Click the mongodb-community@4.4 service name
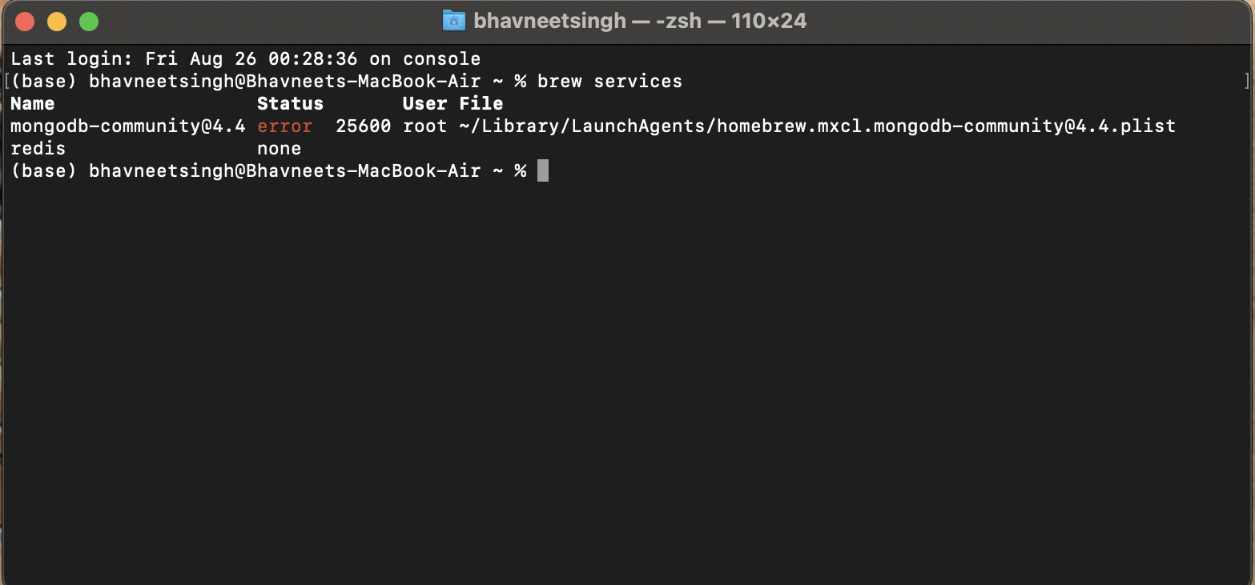Image resolution: width=1255 pixels, height=585 pixels. point(128,126)
